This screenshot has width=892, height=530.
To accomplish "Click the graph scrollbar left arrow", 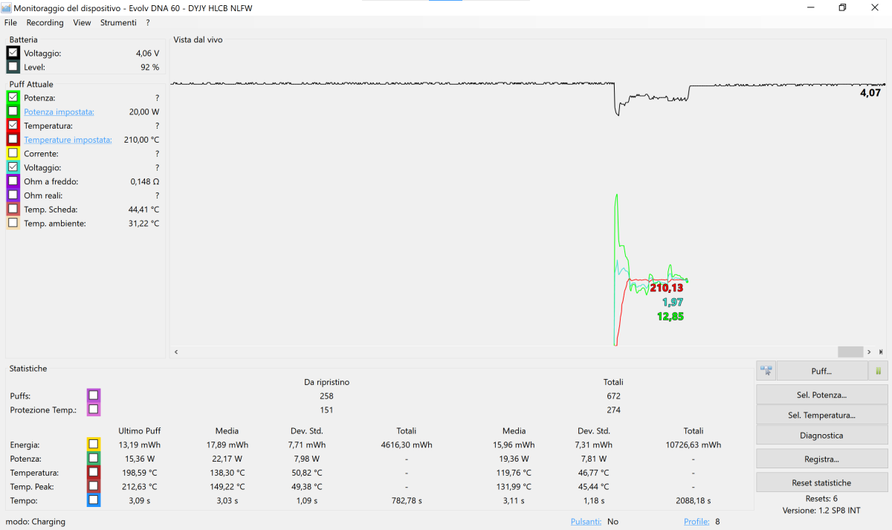I will point(176,352).
